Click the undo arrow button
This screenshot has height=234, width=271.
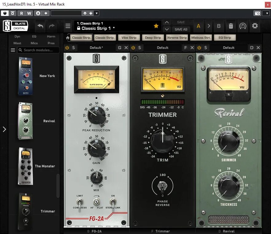pos(40,26)
